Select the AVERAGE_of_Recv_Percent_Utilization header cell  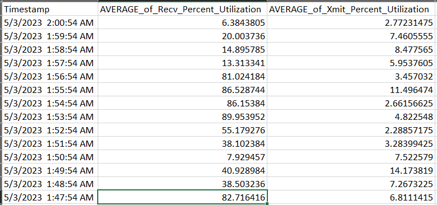tap(183, 9)
